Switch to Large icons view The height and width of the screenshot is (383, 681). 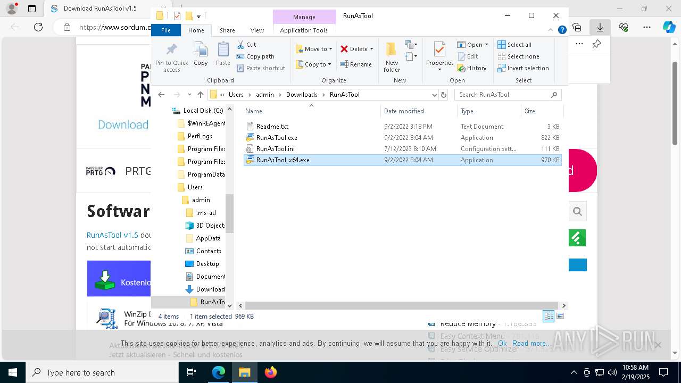(x=560, y=316)
